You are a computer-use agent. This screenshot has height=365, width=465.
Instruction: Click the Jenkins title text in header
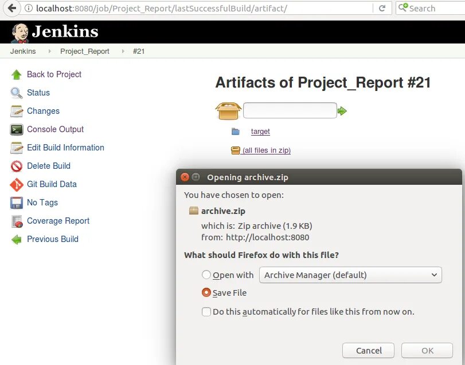(65, 31)
